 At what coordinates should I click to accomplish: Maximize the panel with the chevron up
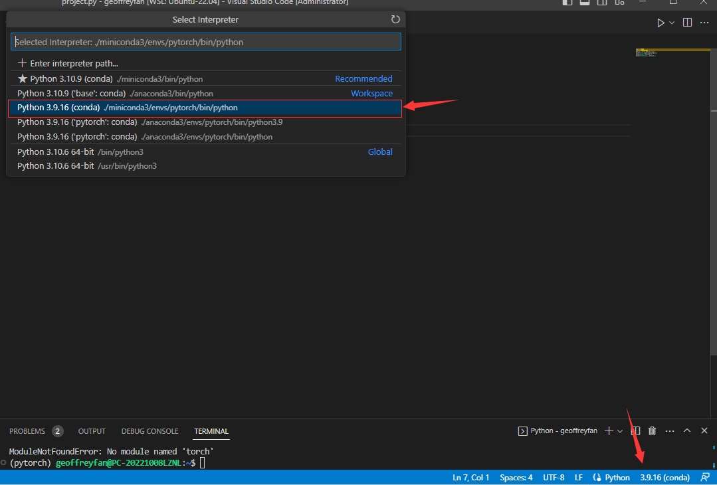tap(687, 431)
